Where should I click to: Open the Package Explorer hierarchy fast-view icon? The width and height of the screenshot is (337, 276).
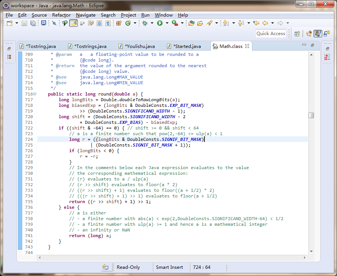point(9,57)
